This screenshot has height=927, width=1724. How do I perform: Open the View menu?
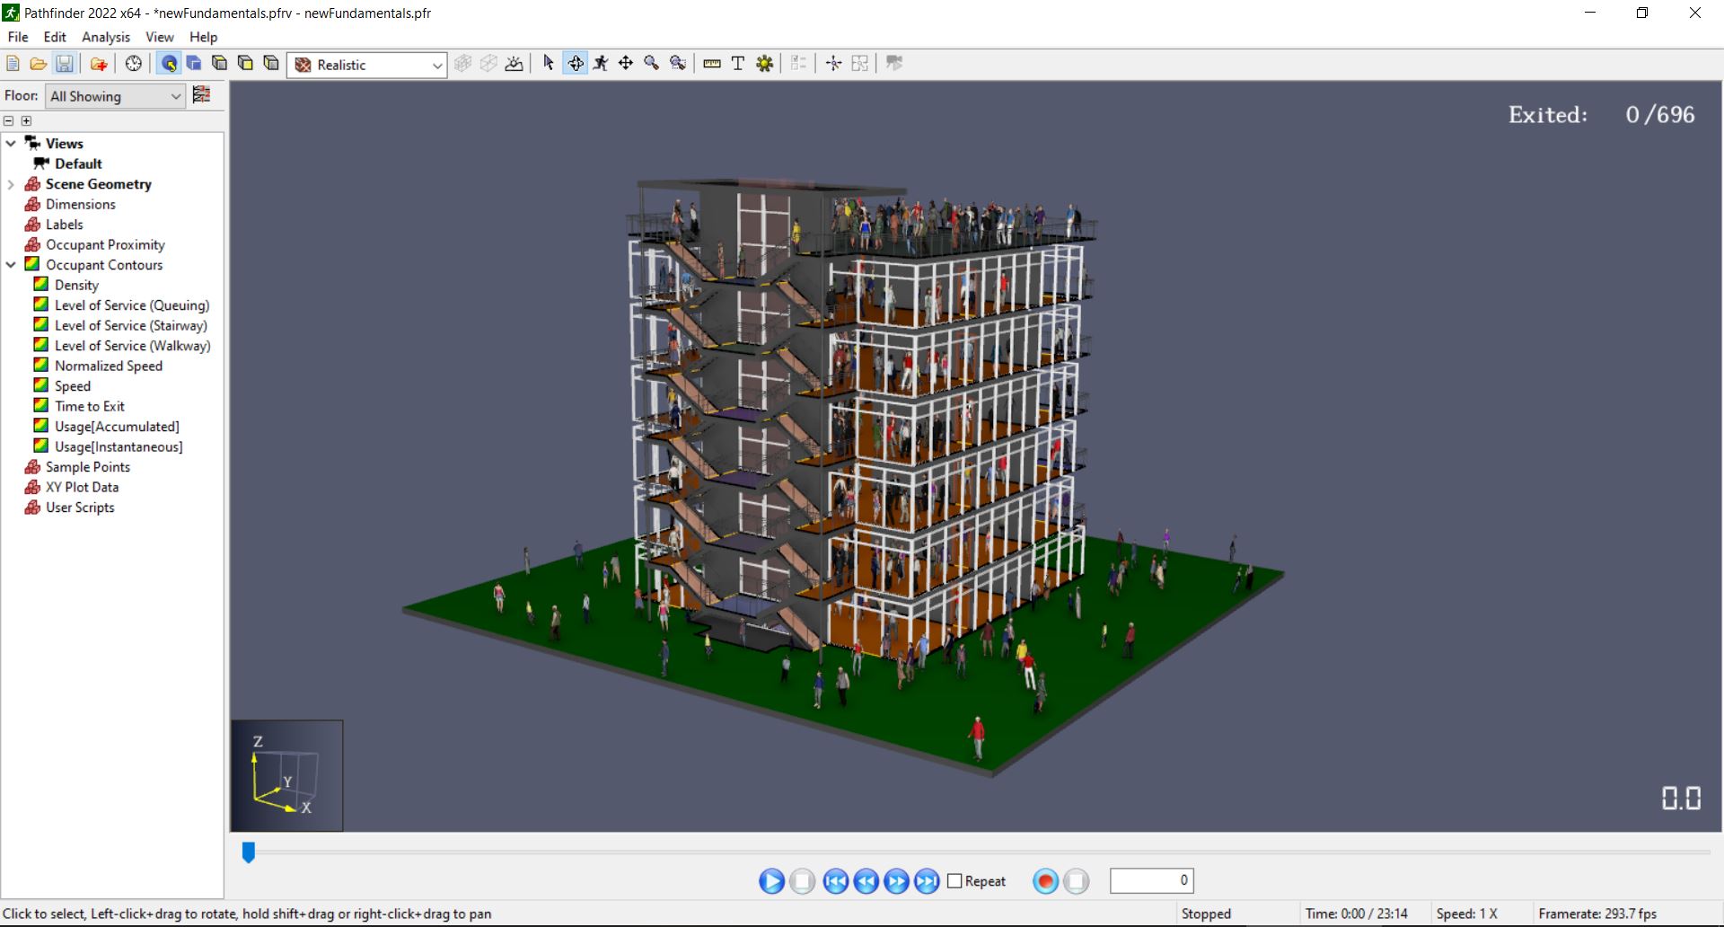159,37
